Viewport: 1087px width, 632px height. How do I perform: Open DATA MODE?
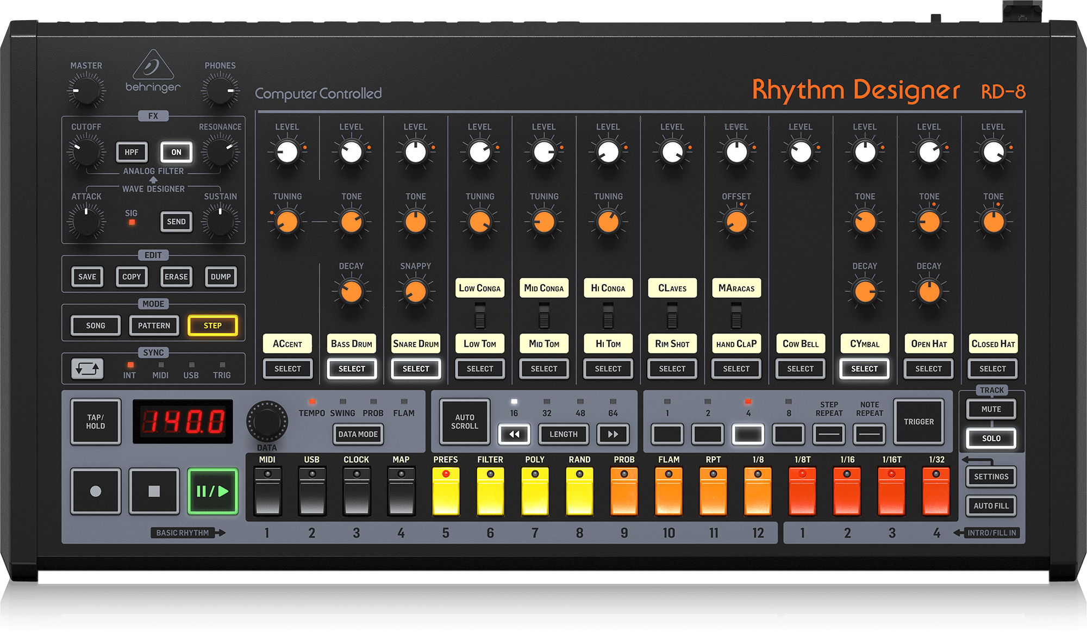[x=358, y=435]
